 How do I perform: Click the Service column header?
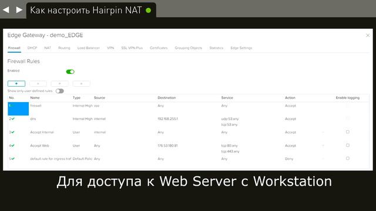(x=227, y=98)
